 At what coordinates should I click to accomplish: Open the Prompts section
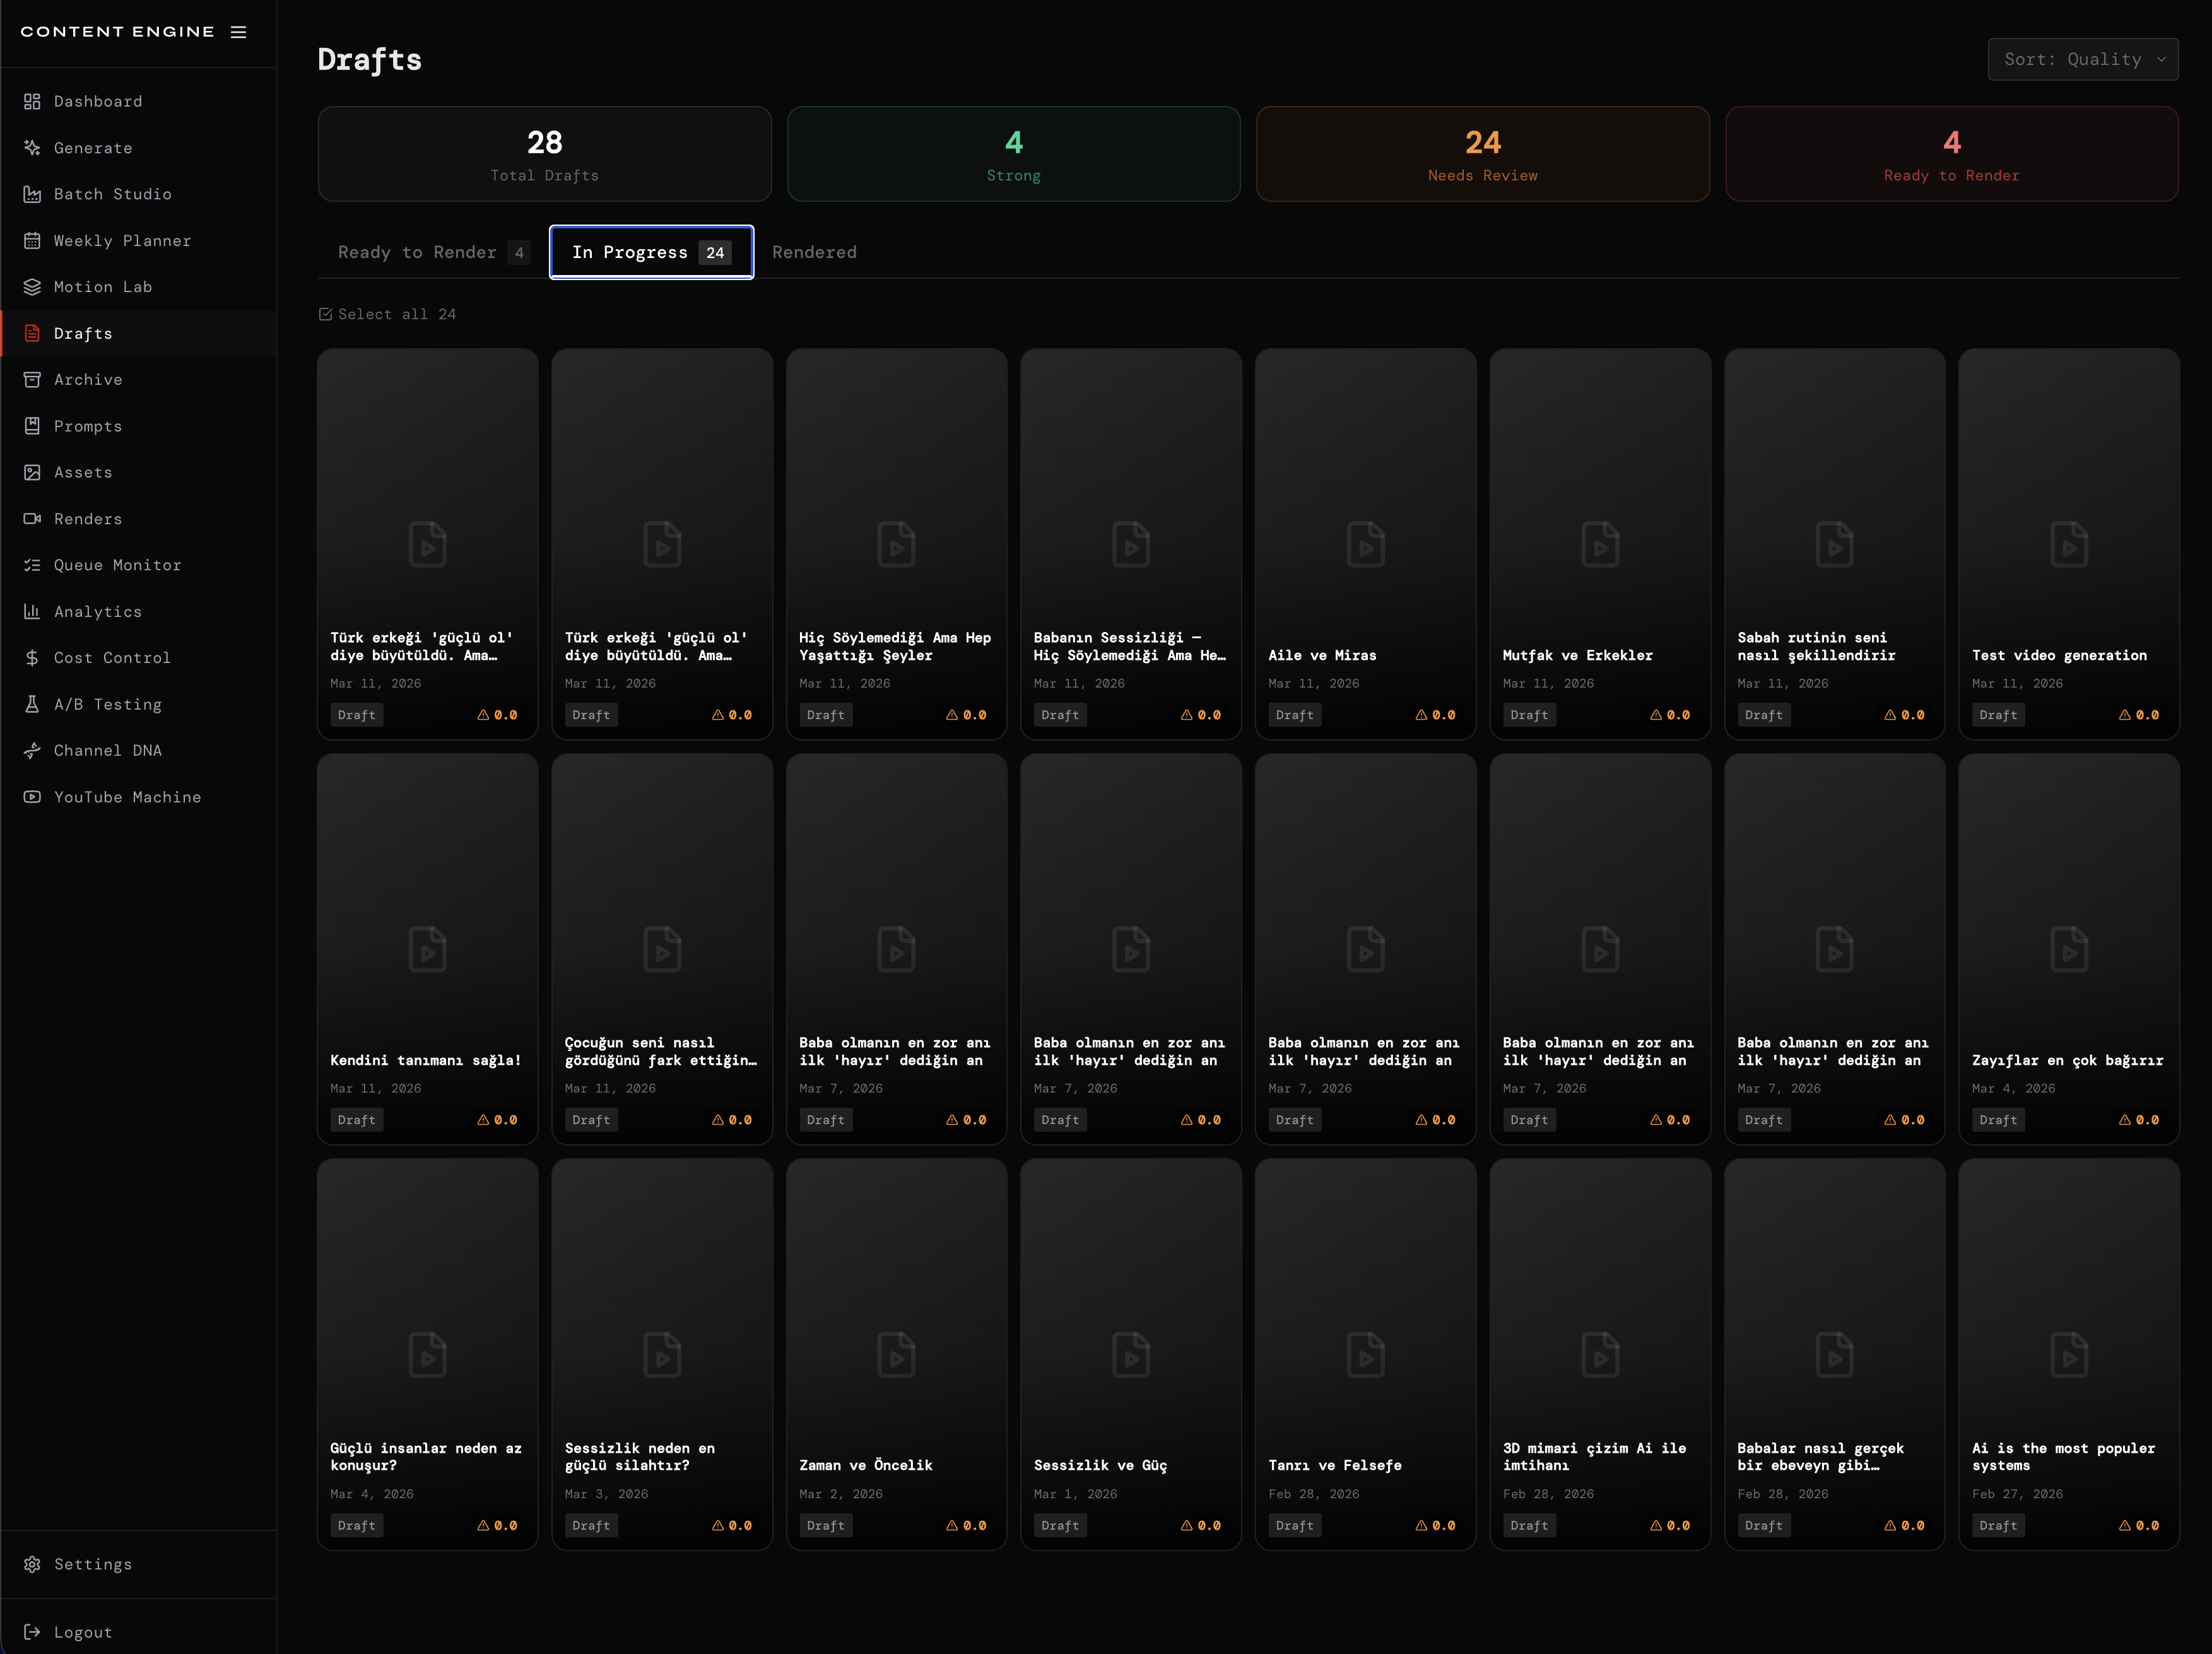(88, 426)
